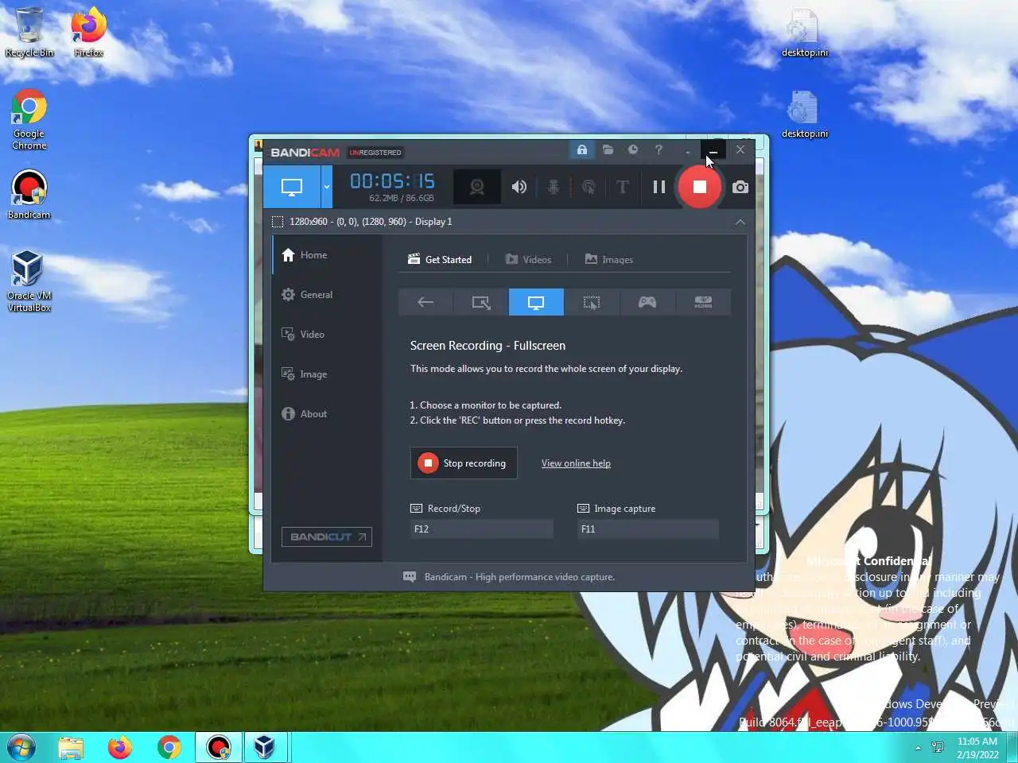Select the Google Chrome desktop shortcut

[x=29, y=119]
